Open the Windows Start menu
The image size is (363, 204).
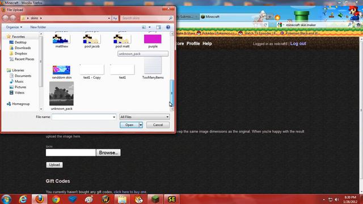(x=6, y=199)
